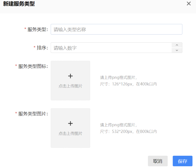Click the 服务类型 field label
196x168 pixels.
(38, 30)
